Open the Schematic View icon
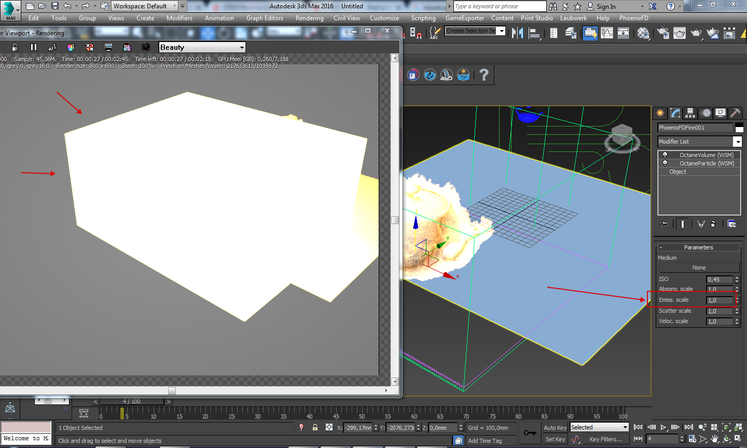 click(623, 33)
